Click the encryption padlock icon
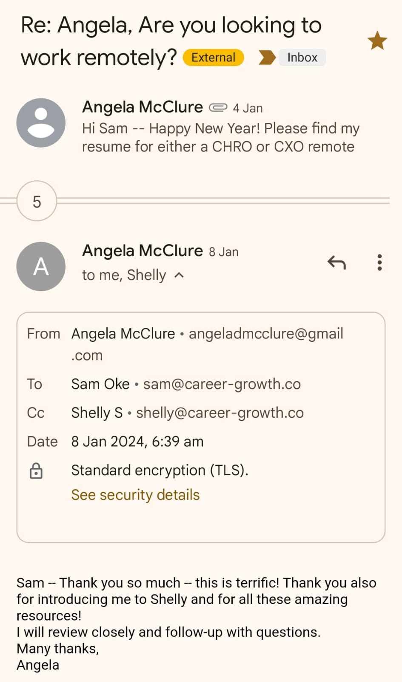402x682 pixels. 36,471
